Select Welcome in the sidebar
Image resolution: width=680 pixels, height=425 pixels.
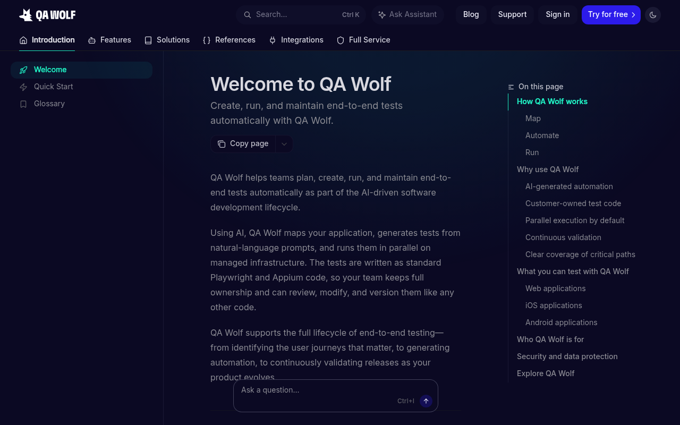coord(81,70)
